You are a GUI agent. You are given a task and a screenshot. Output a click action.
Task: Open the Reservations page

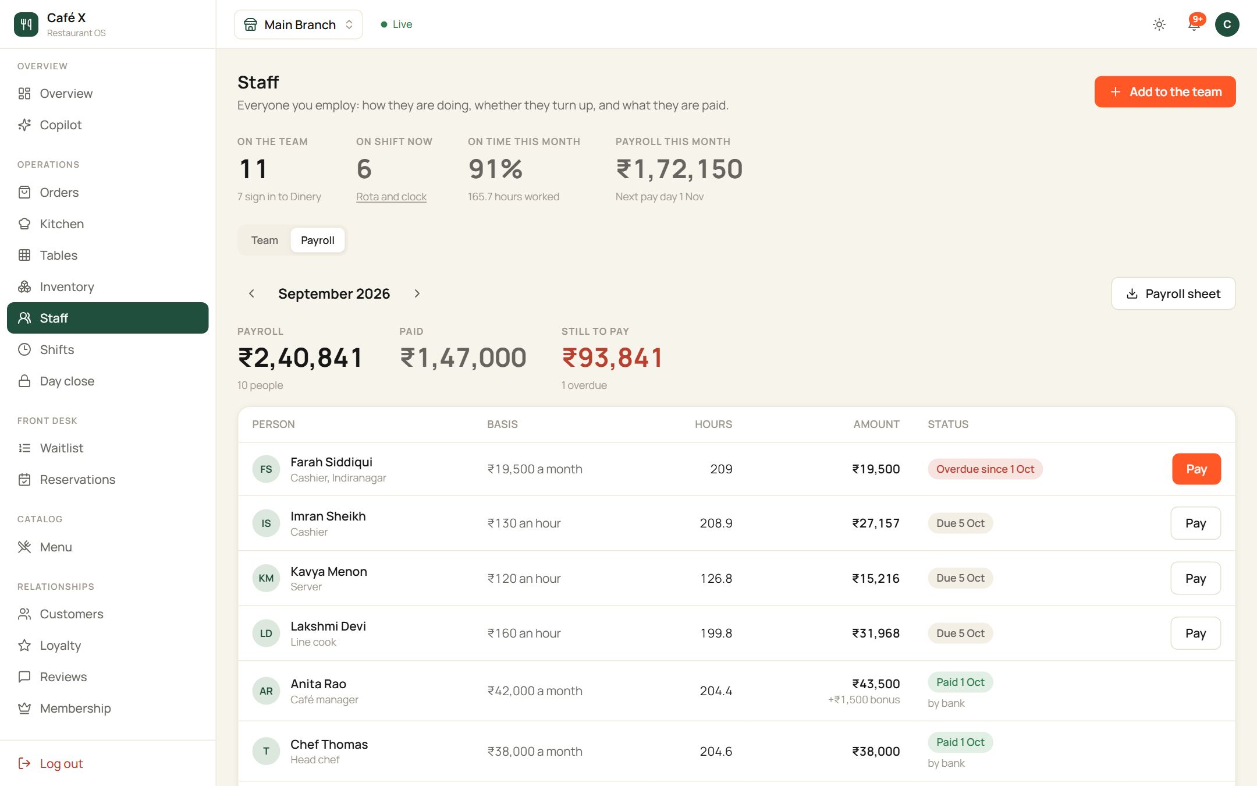(108, 480)
